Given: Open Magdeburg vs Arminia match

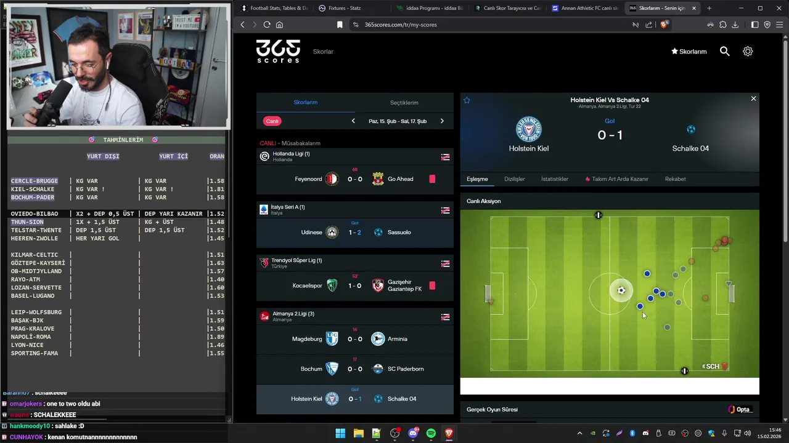Looking at the screenshot, I should tap(355, 339).
